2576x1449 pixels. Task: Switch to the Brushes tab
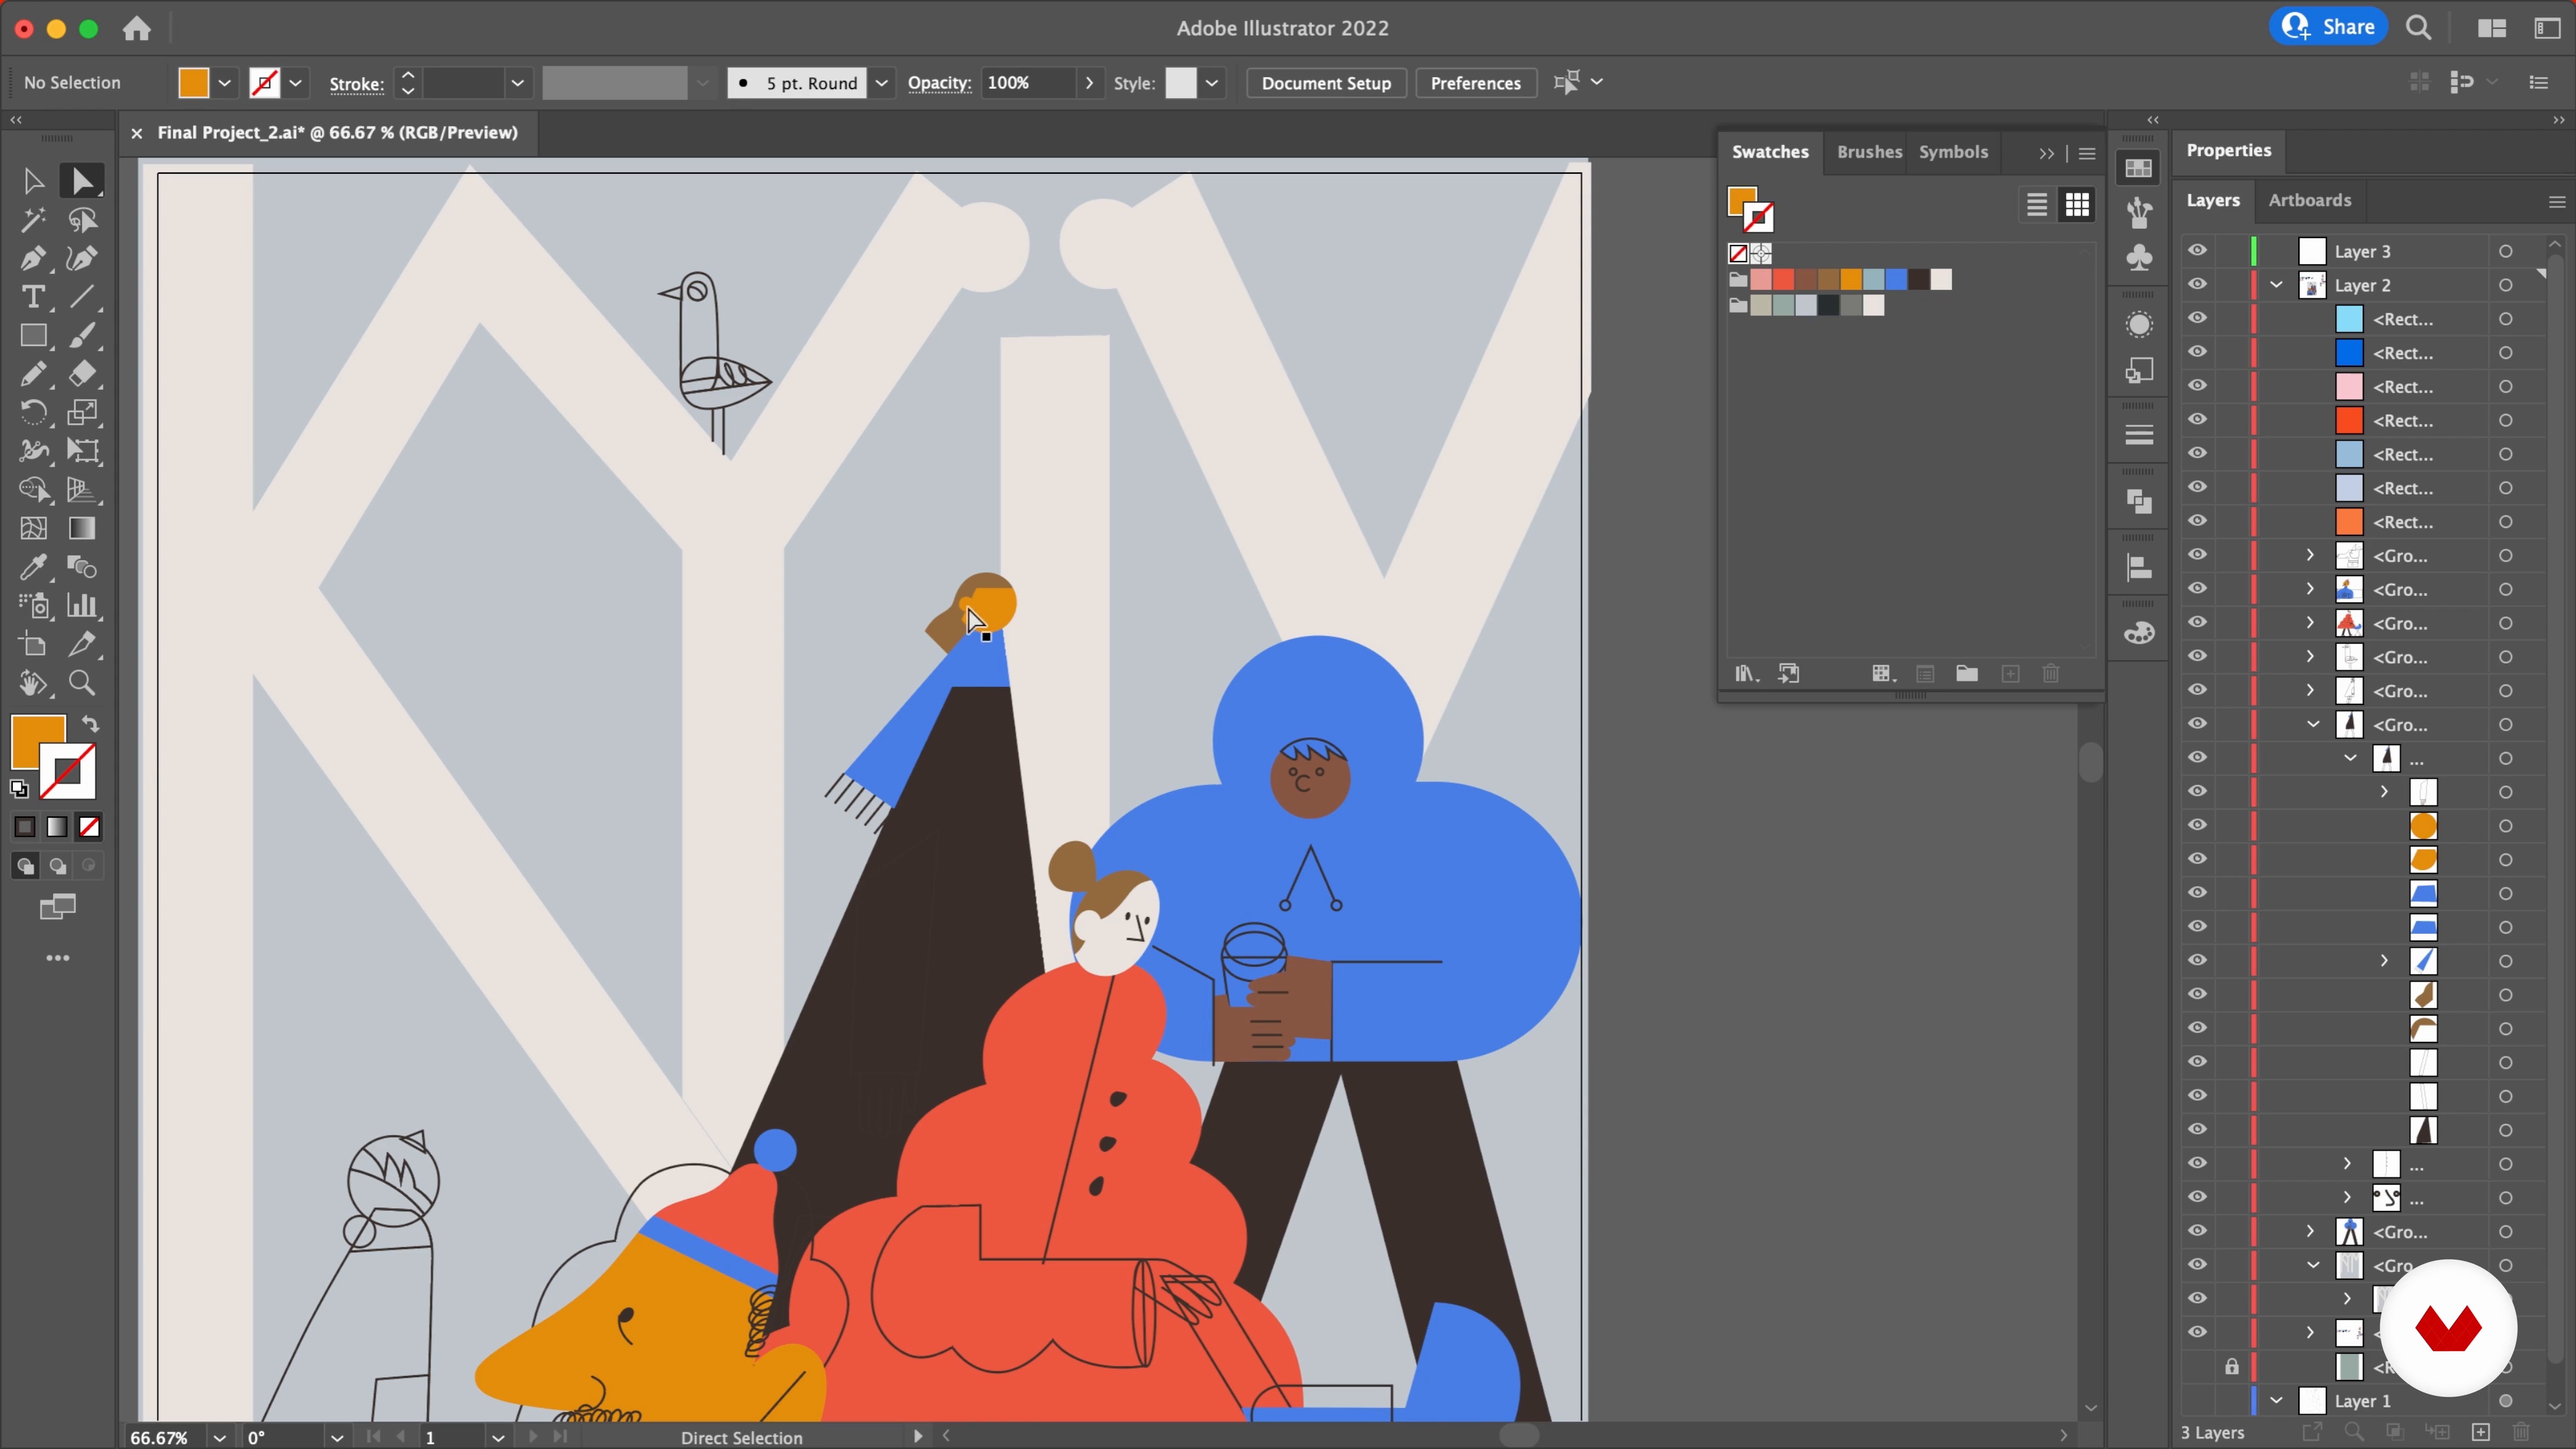click(x=1869, y=152)
